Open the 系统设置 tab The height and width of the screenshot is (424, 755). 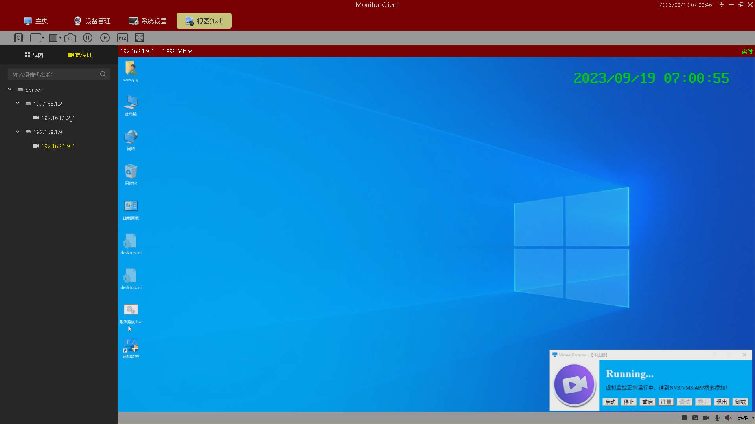[148, 21]
